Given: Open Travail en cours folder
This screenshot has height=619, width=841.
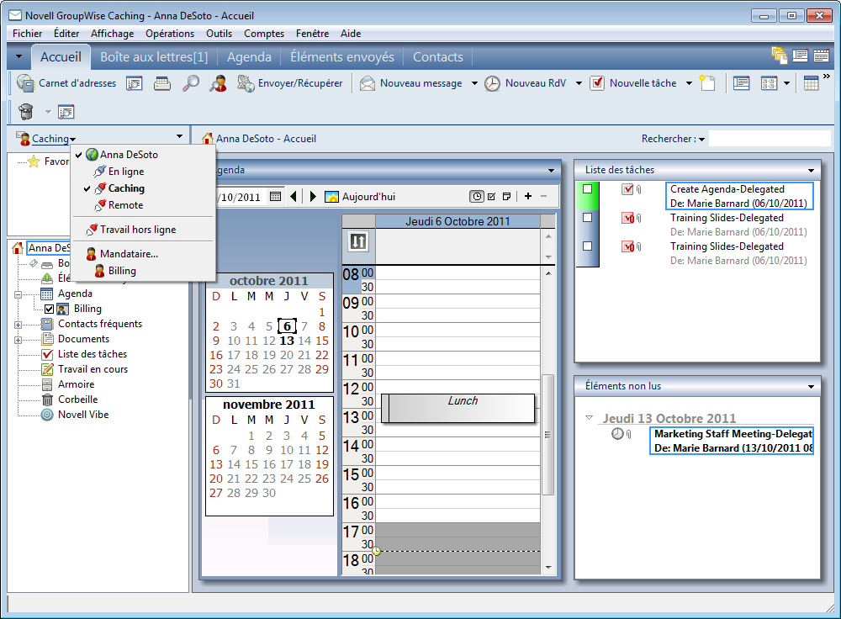Looking at the screenshot, I should coord(93,369).
